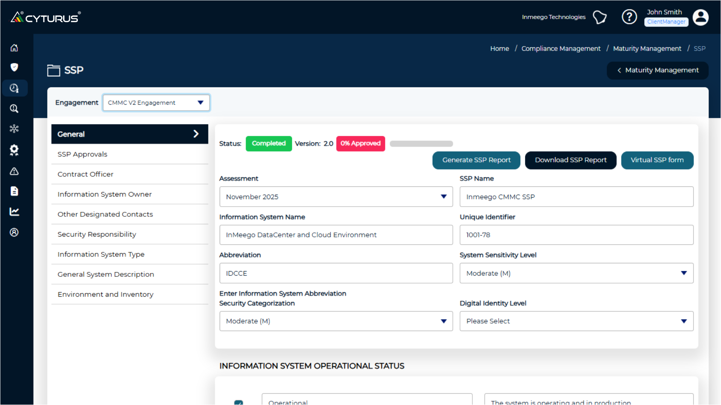Click the Abbreviation input field
Screen dimensions: 721x405
click(336, 273)
